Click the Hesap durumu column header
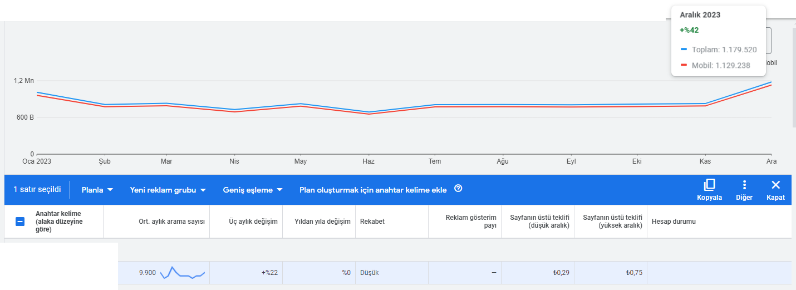Viewport: 796px width, 290px height. (674, 222)
